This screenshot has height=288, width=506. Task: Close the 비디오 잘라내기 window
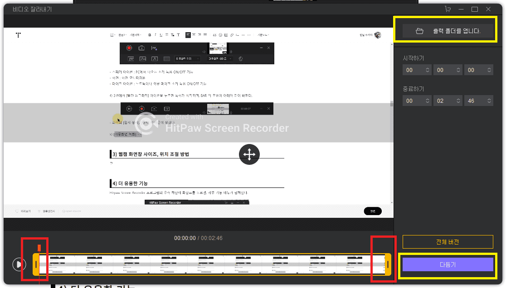pos(488,10)
